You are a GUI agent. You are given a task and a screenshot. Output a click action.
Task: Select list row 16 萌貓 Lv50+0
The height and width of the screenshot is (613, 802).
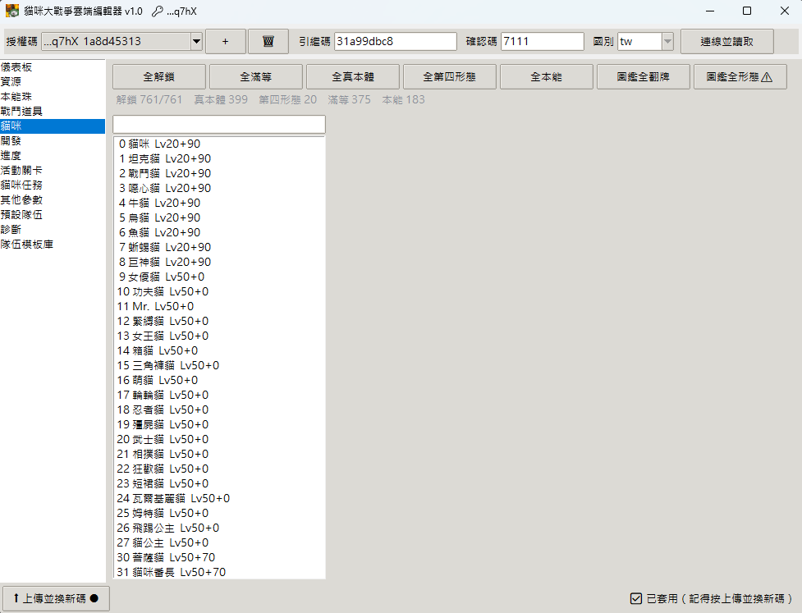tap(219, 381)
